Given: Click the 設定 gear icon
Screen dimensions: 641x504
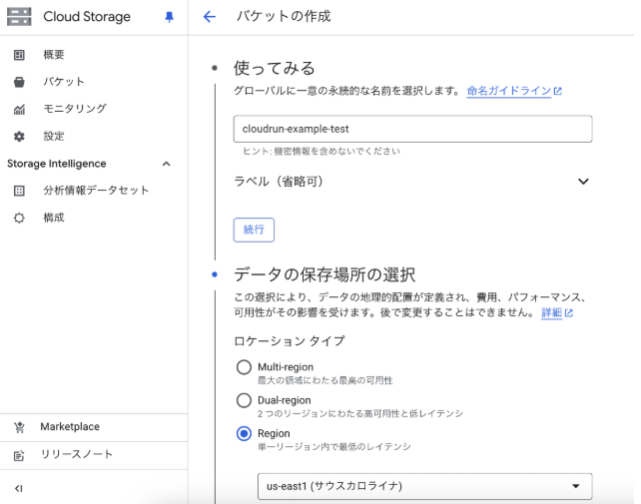Looking at the screenshot, I should click(19, 137).
